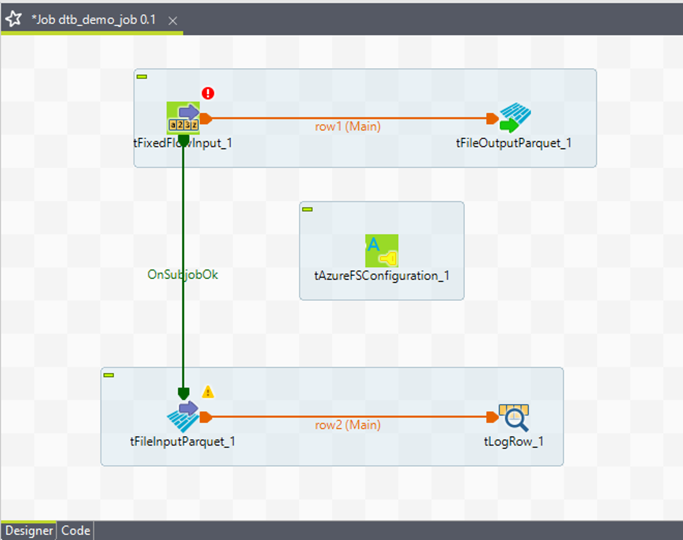Select the OnSubjobOk trigger label

pos(182,274)
